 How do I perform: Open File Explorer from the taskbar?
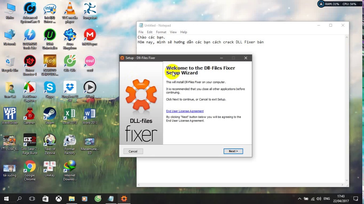click(72, 199)
